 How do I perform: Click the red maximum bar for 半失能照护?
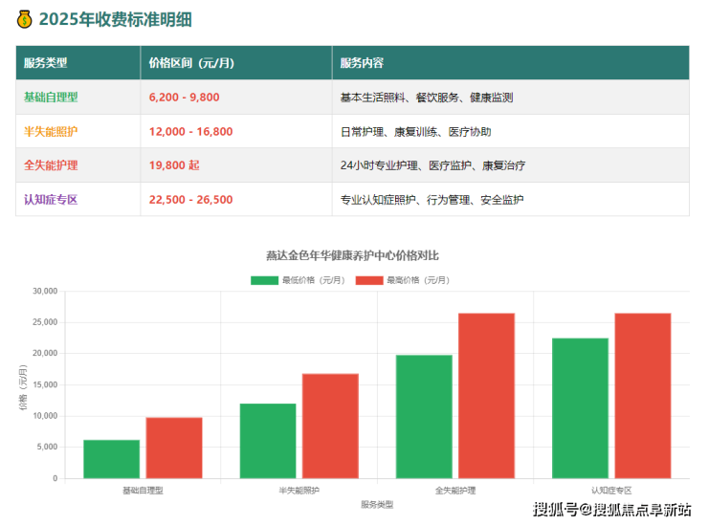click(x=330, y=426)
